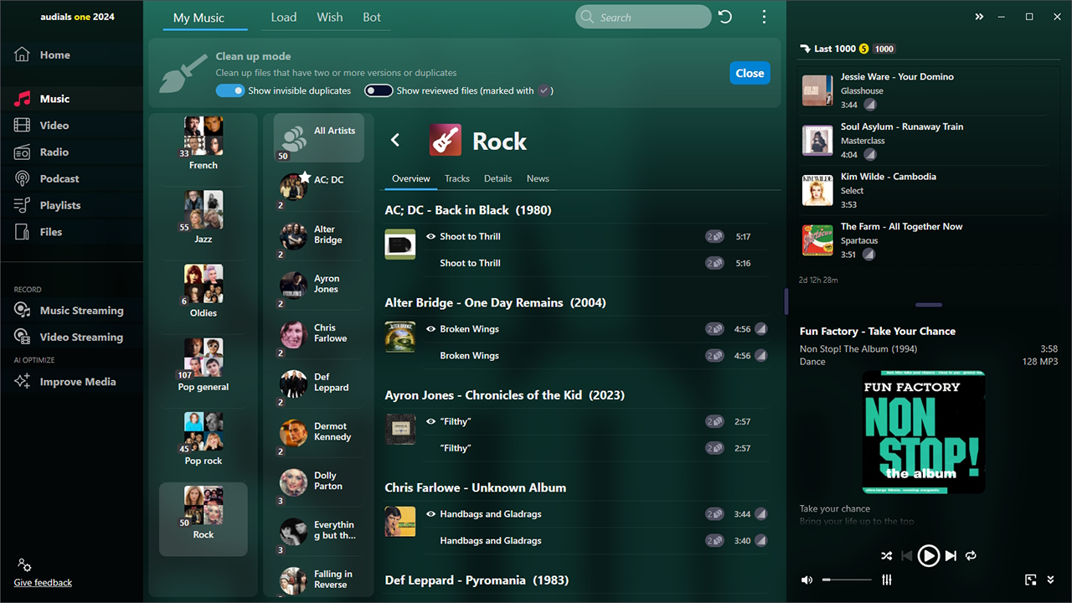Toggle the eye icon on Handbags and Gladrags
1072x603 pixels.
431,514
